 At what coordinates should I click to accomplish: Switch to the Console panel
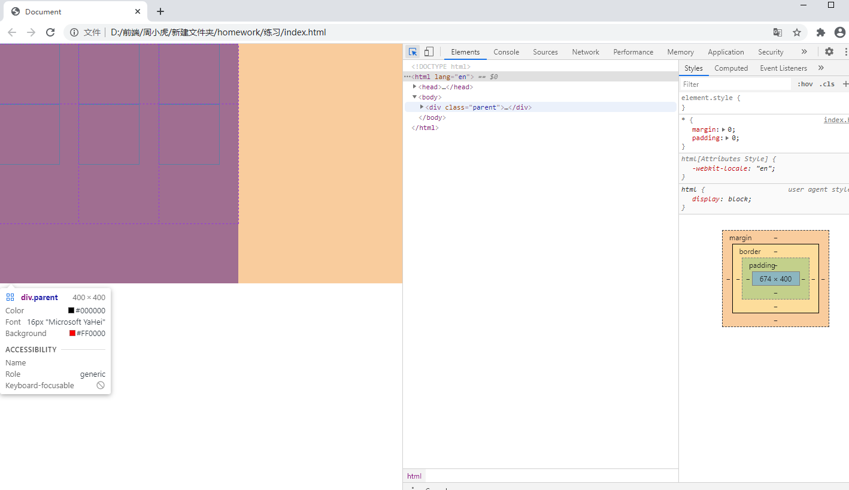pos(507,52)
